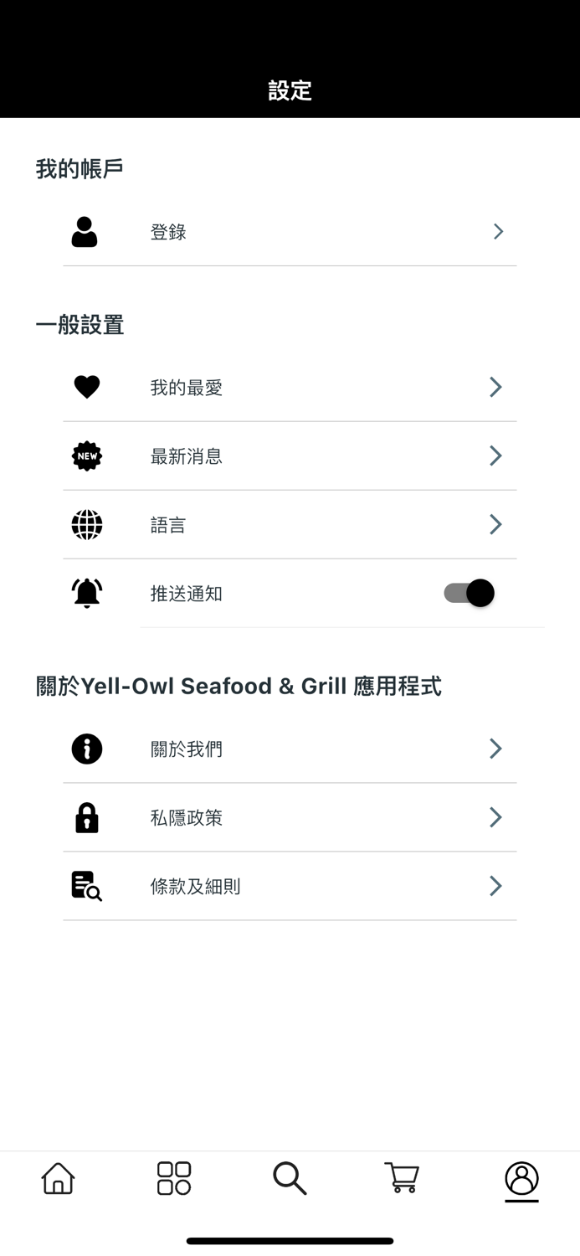Open the shopping cart
The image size is (580, 1256).
coord(402,1178)
